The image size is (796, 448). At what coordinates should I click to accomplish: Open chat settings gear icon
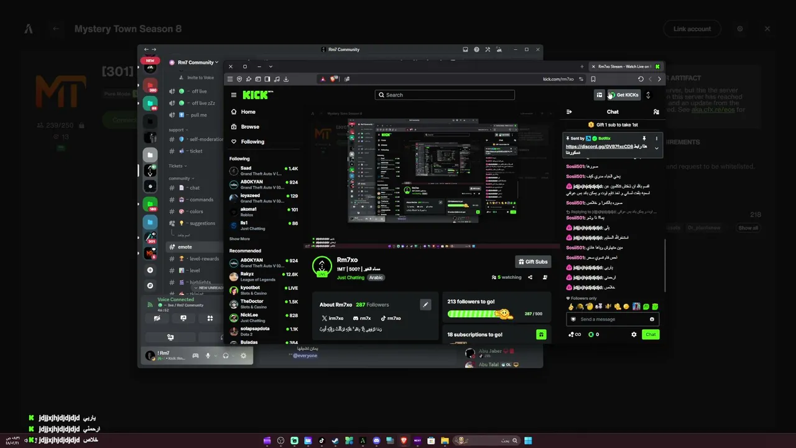click(x=634, y=335)
